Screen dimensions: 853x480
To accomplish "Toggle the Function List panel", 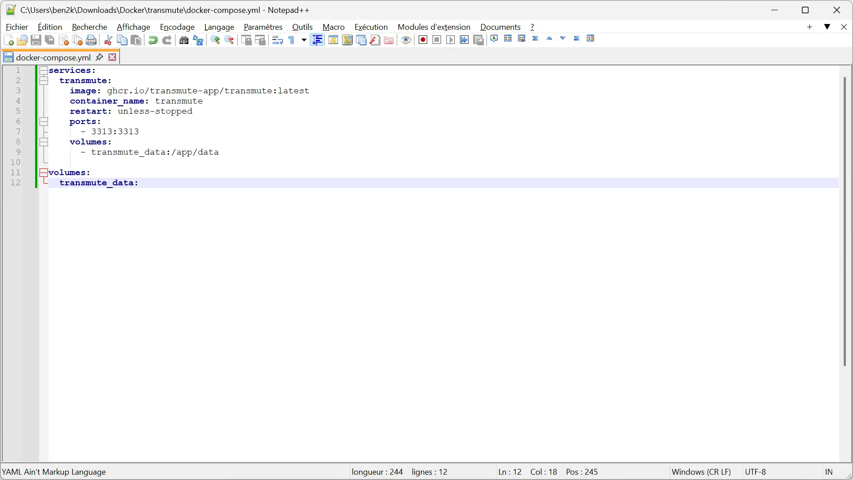I will [375, 40].
